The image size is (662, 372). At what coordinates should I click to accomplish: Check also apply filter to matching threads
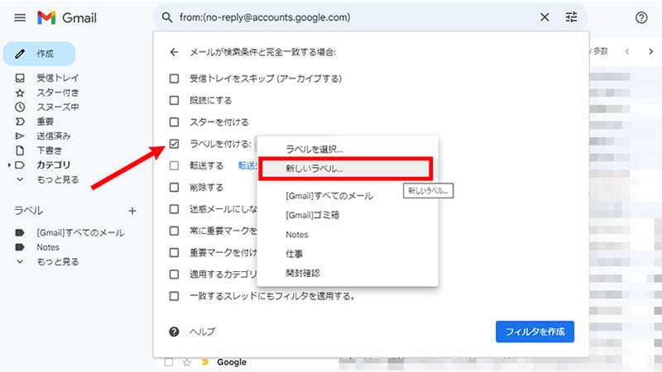174,295
